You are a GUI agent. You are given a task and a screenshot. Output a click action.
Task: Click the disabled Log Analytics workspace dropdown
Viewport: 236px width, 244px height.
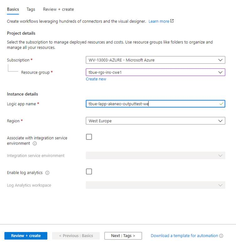155,185
